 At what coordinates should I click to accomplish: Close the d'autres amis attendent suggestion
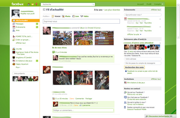click(160, 43)
